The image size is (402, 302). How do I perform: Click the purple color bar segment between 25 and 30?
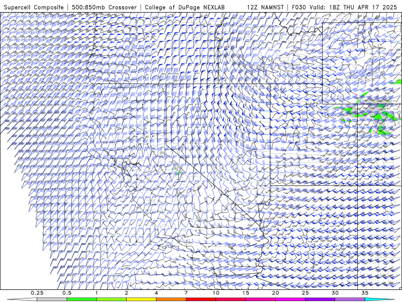coord(320,299)
